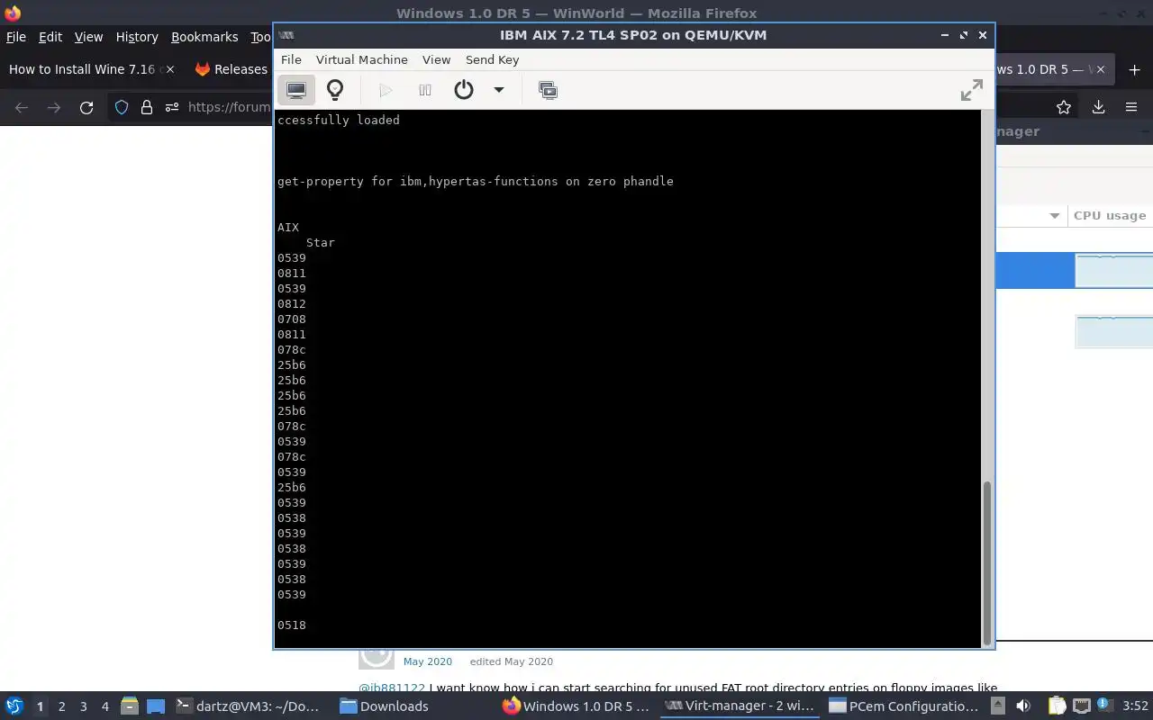Open Firefox hamburger application menu
Viewport: 1153px width, 720px height.
(1131, 107)
